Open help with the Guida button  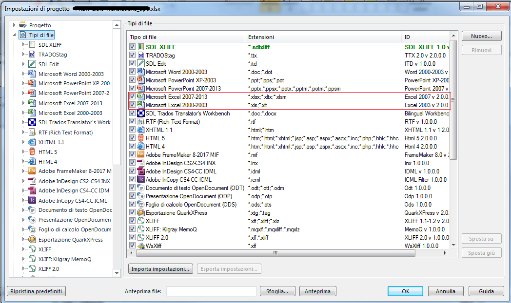pyautogui.click(x=486, y=291)
